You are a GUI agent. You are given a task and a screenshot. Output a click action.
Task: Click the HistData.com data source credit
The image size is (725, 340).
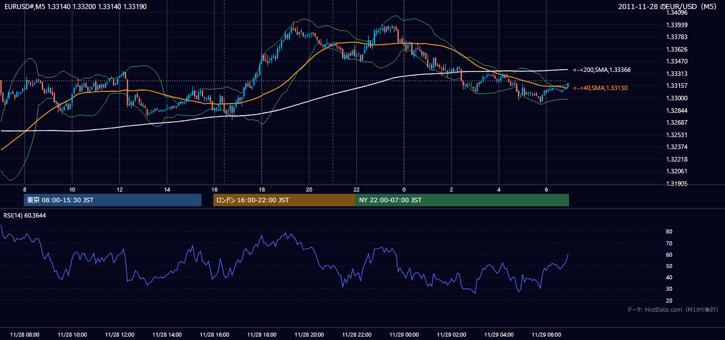click(x=672, y=309)
